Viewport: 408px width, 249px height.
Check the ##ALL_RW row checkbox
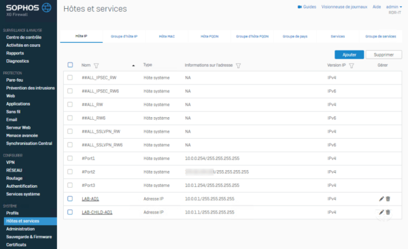pyautogui.click(x=70, y=105)
